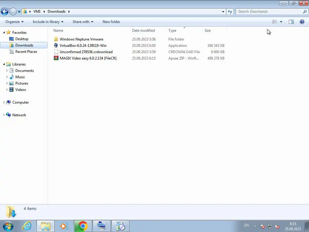The height and width of the screenshot is (232, 309).
Task: Select file name Windows Neptune Vmware
Action: click(81, 39)
